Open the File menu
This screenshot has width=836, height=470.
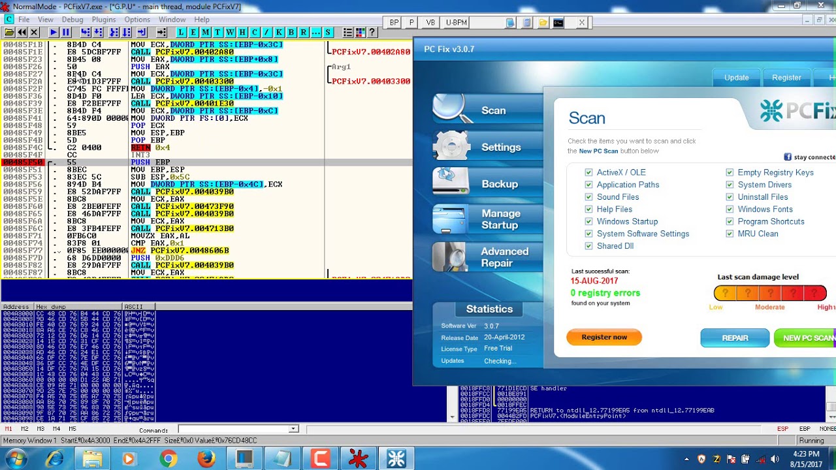(x=24, y=20)
